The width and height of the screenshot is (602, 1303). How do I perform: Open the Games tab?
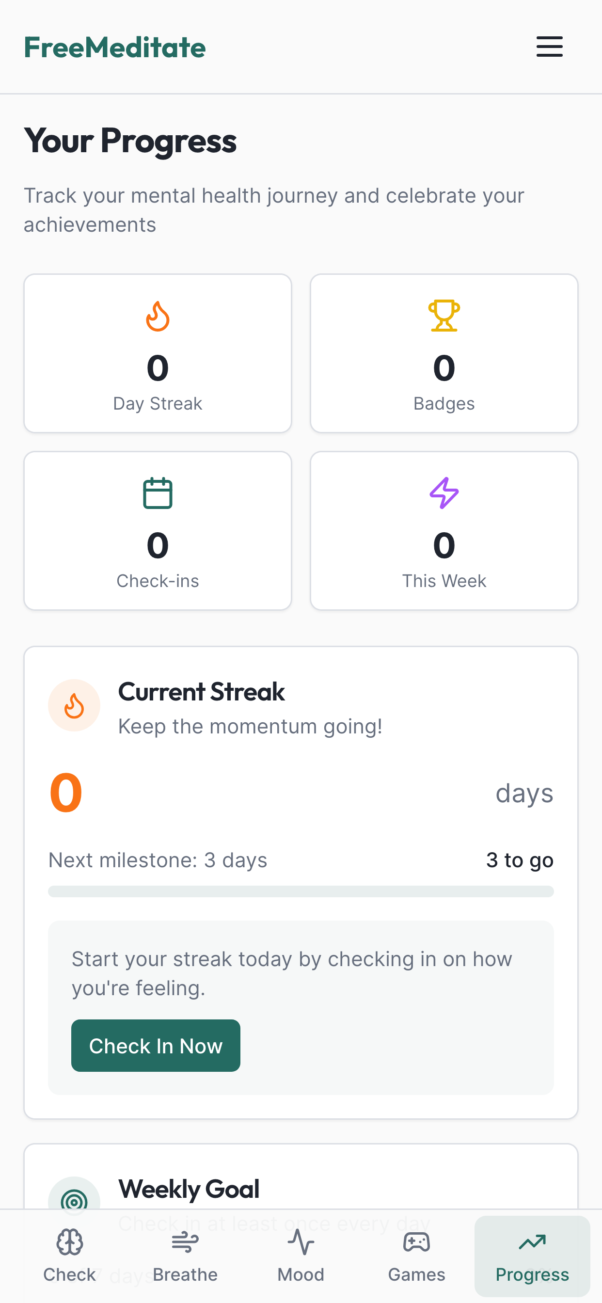click(416, 1255)
